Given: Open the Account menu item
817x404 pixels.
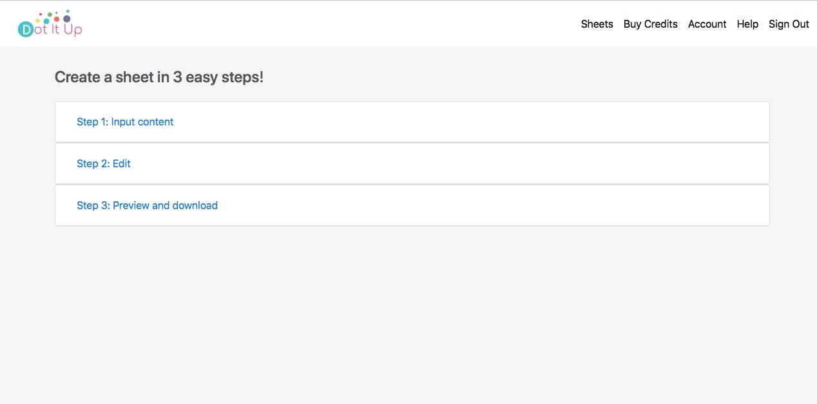Looking at the screenshot, I should pos(707,24).
